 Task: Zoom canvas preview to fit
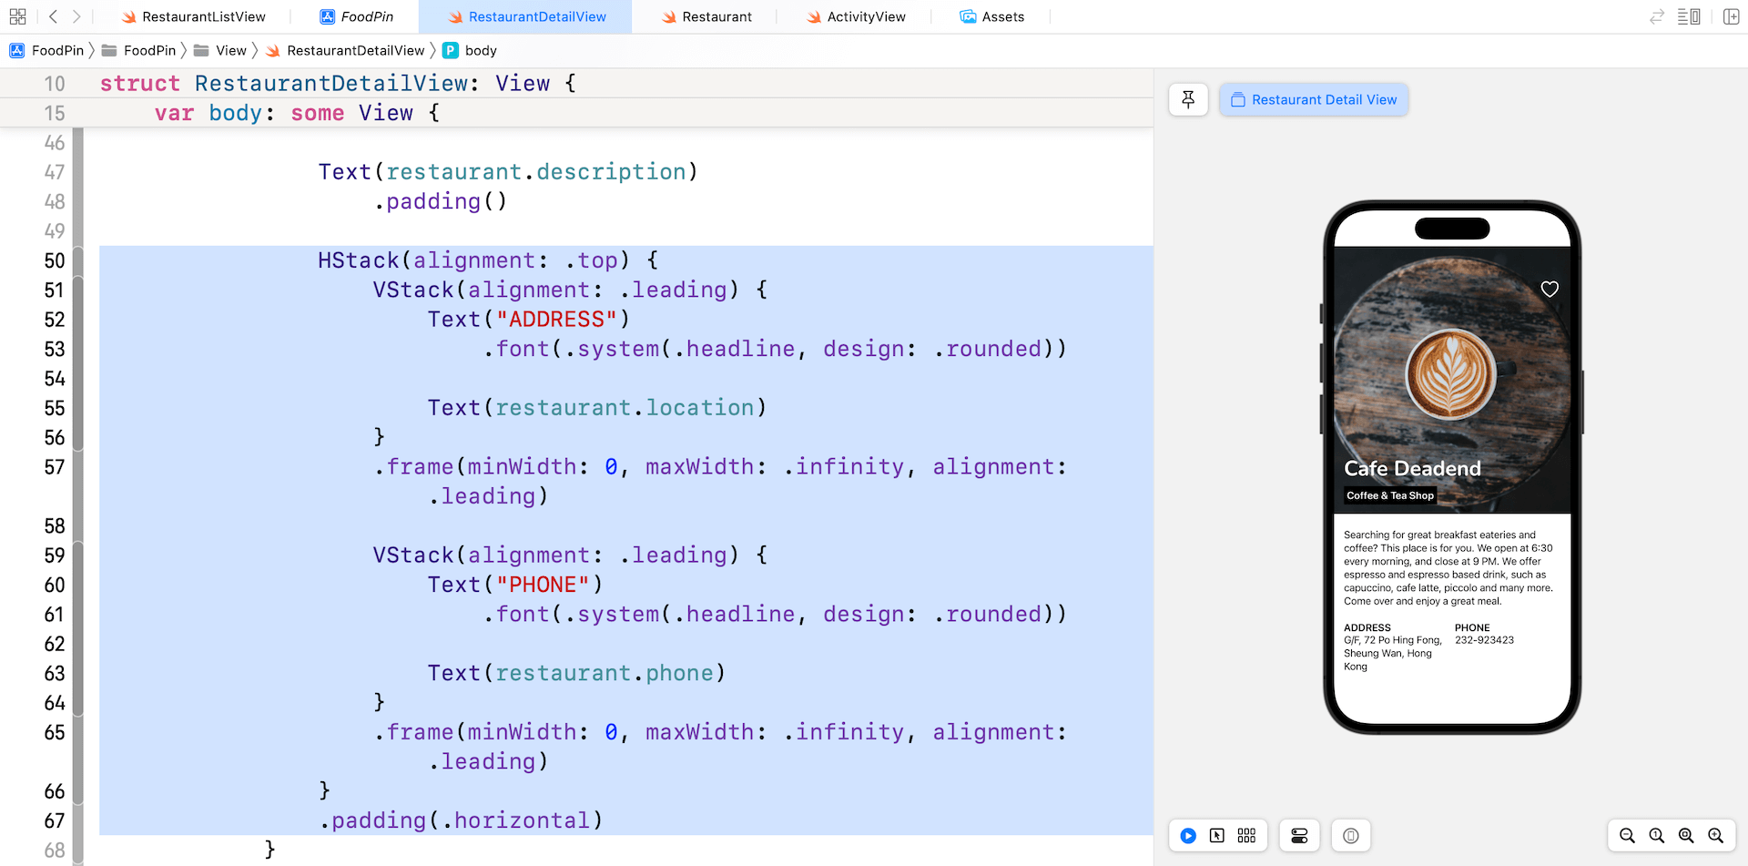1686,836
